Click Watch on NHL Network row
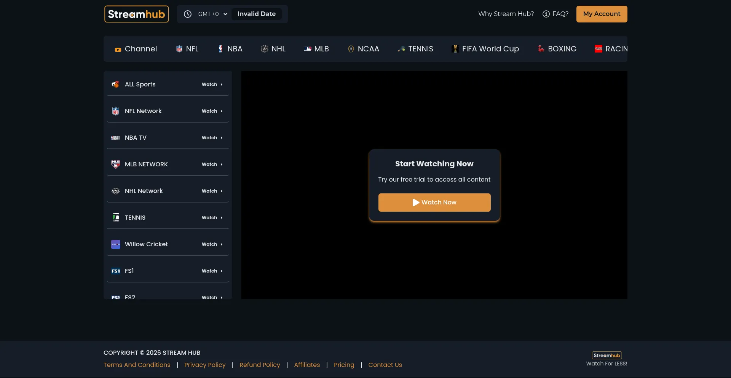The height and width of the screenshot is (378, 731). pyautogui.click(x=212, y=191)
